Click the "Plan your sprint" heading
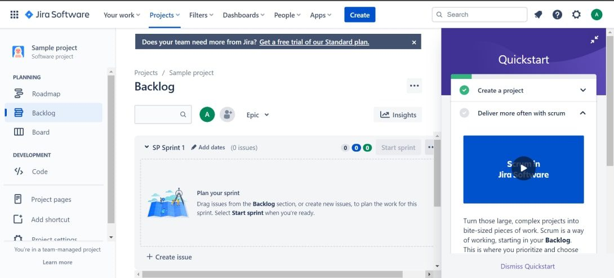Image resolution: width=614 pixels, height=278 pixels. click(x=218, y=193)
